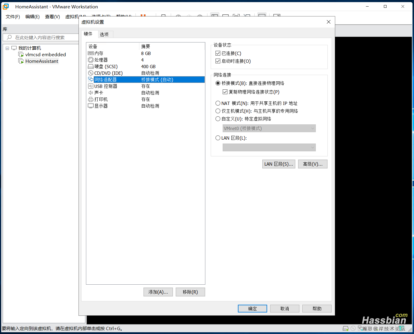The height and width of the screenshot is (334, 414).
Task: Select the USB controller device icon
Action: point(91,86)
